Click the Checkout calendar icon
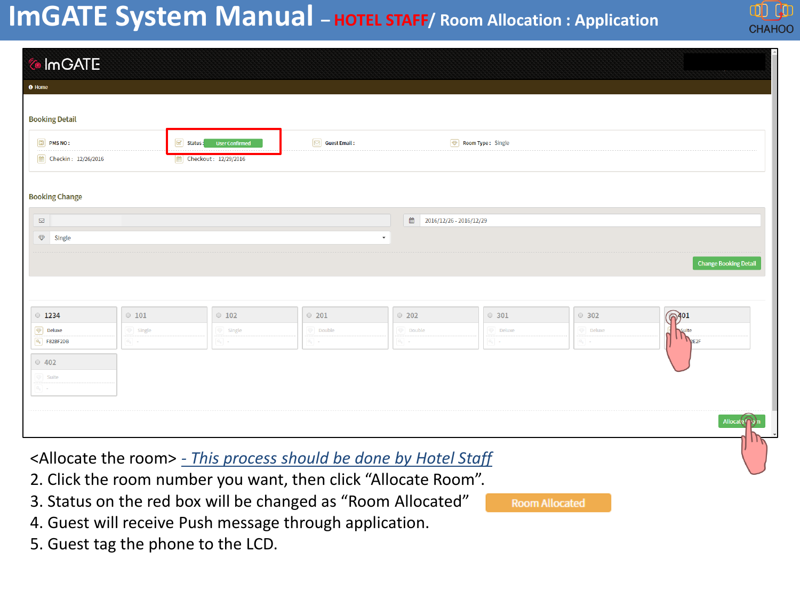 click(179, 158)
